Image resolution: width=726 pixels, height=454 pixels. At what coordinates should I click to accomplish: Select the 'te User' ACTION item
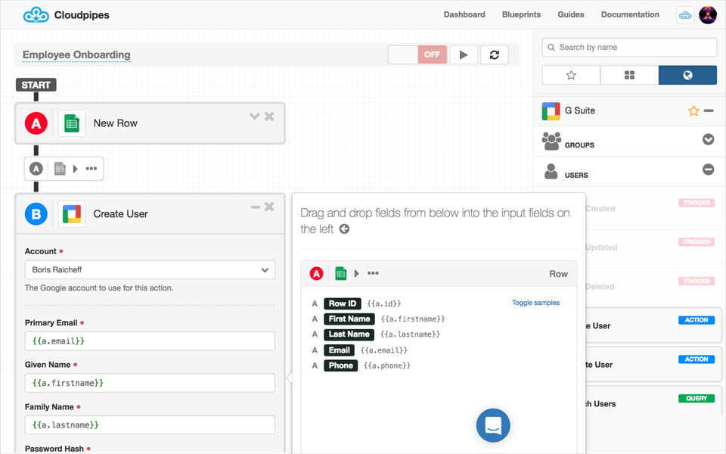click(x=653, y=365)
